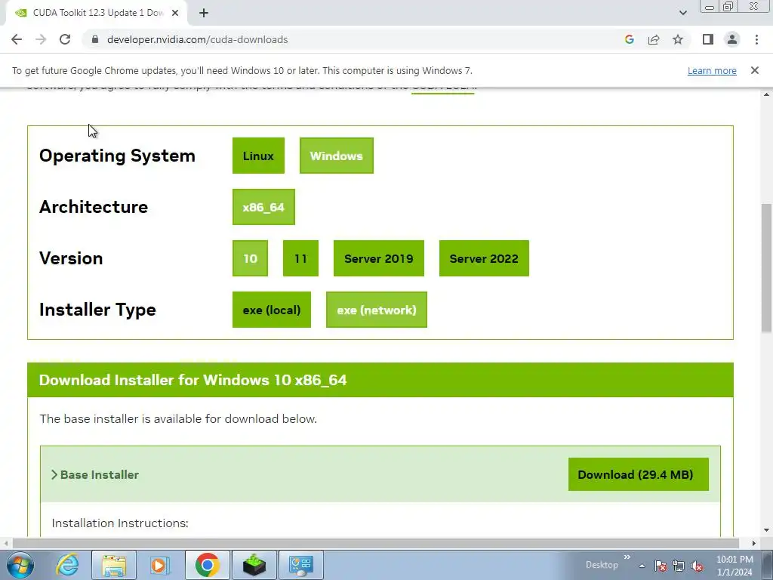Follow the Learn more link

pos(712,70)
